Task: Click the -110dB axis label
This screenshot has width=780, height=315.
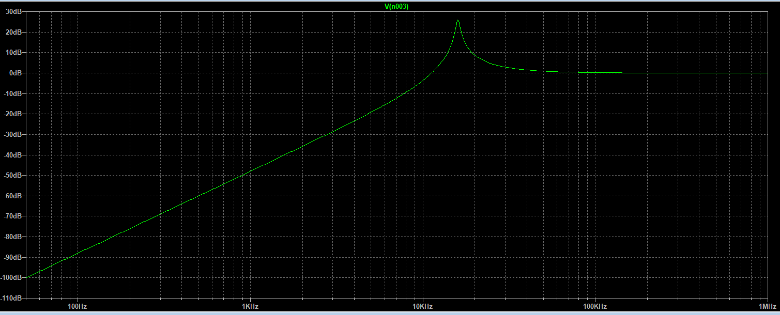Action: pyautogui.click(x=11, y=298)
